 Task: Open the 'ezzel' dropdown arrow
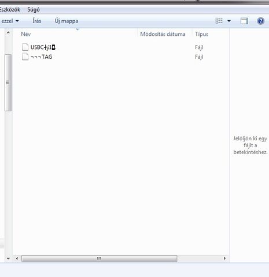(x=17, y=21)
